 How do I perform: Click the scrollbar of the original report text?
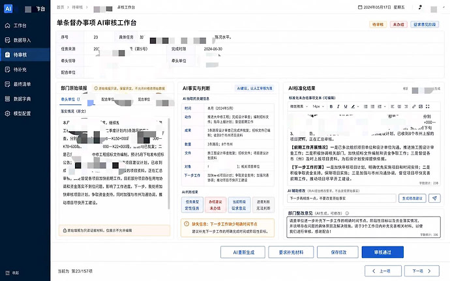[x=169, y=164]
